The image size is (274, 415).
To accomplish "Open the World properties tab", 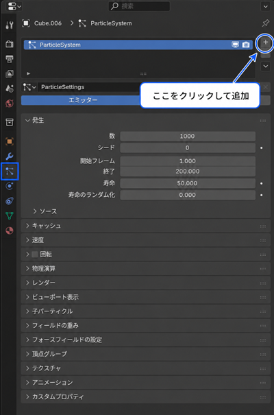I will tap(10, 103).
